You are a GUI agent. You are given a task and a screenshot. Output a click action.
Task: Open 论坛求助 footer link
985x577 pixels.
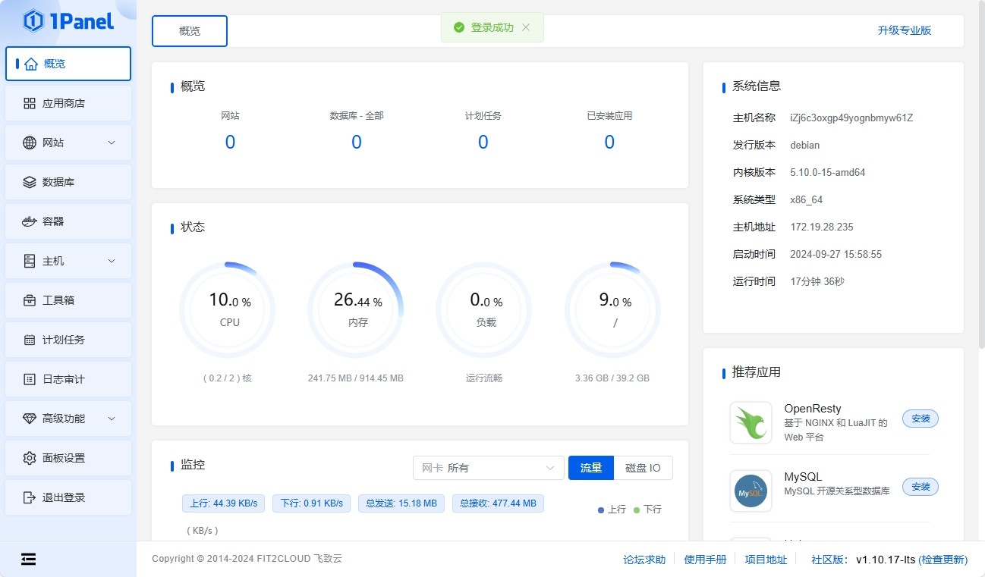(x=644, y=560)
